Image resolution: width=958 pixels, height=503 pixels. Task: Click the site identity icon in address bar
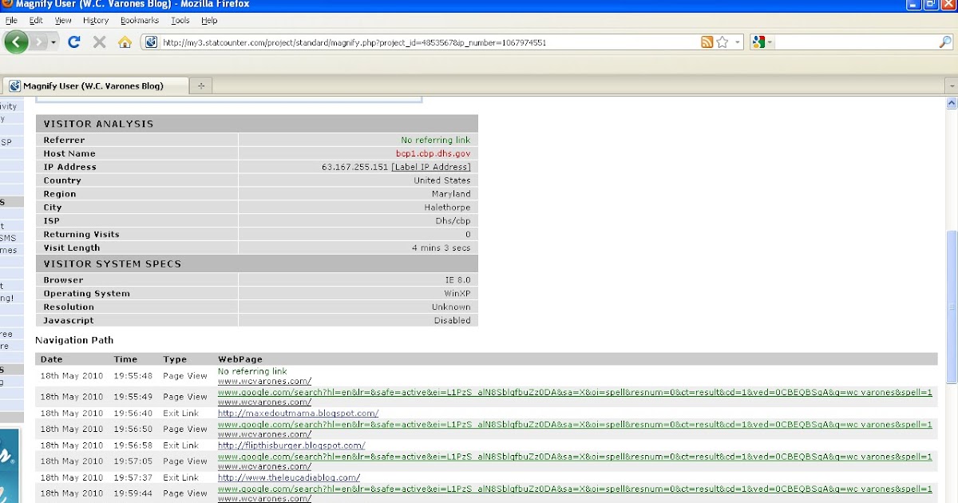coord(151,42)
